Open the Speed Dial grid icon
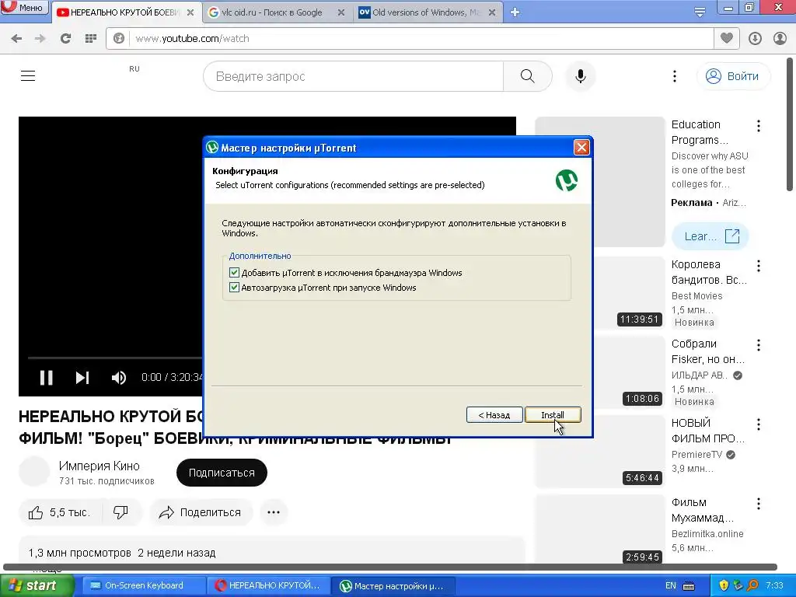The image size is (796, 597). pos(91,39)
